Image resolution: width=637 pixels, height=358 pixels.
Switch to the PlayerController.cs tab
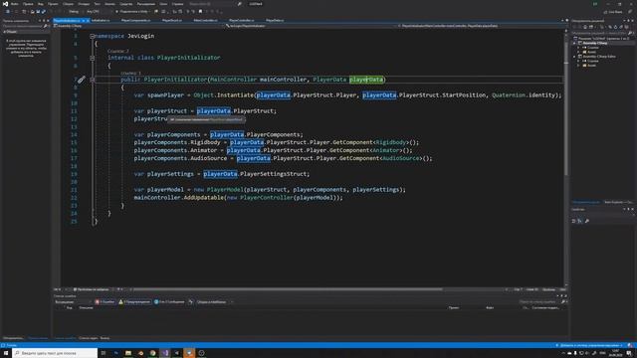pos(241,20)
